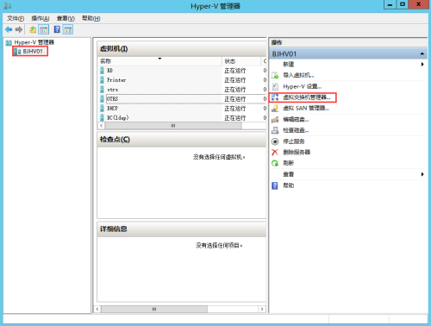The height and width of the screenshot is (326, 431).
Task: Open the 查看(V) menu
Action: [66, 18]
